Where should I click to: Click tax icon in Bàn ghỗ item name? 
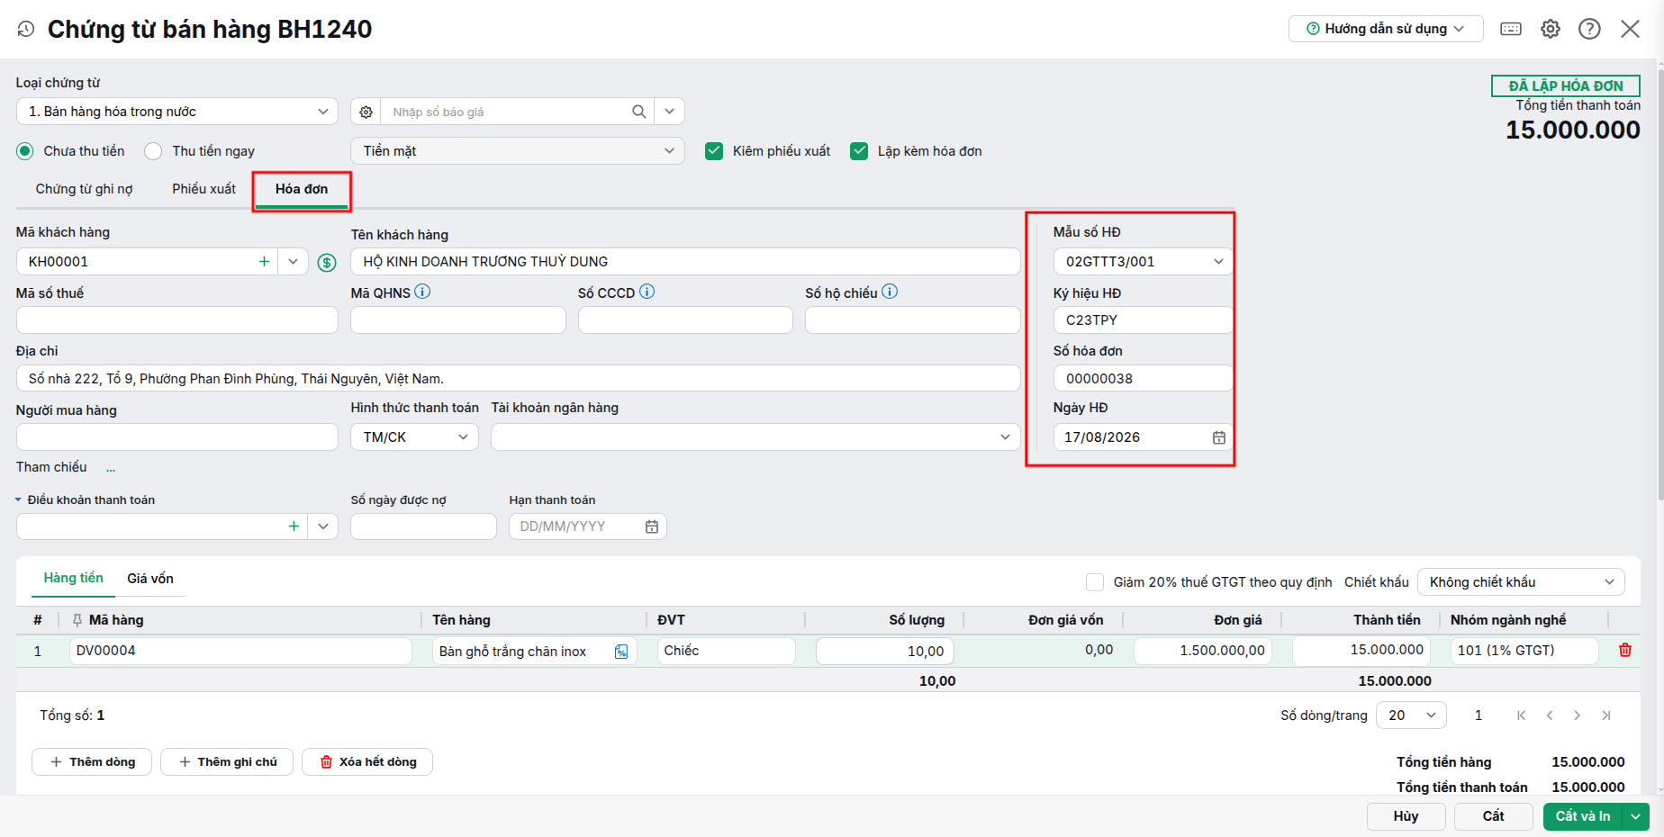621,652
